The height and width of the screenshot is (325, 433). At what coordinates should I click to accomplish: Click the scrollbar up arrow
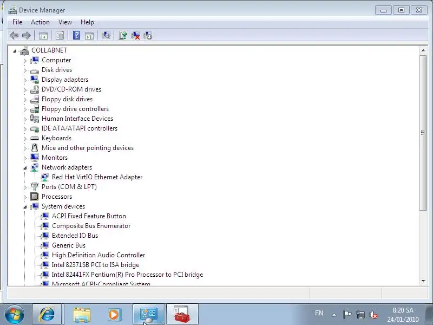coord(423,50)
